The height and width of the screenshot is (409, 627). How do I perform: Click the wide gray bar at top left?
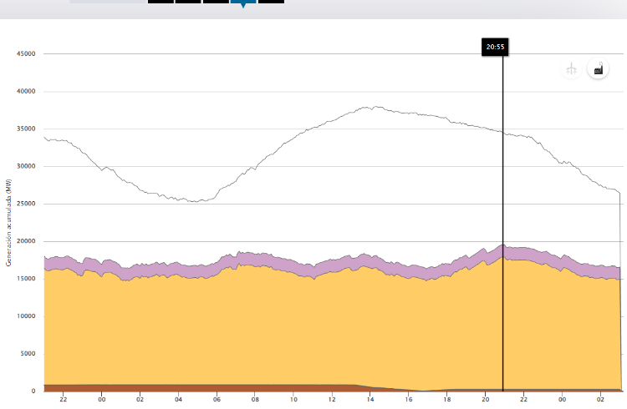click(x=106, y=2)
